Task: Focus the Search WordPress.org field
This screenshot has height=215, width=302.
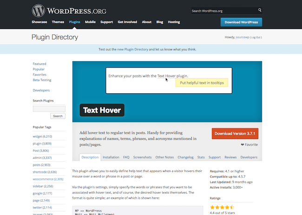Action: click(x=222, y=11)
